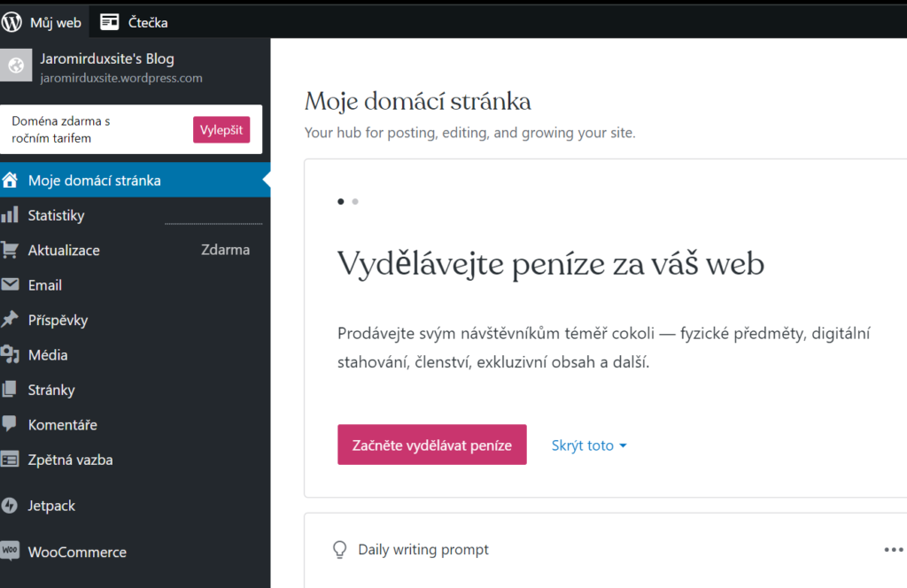Go to Komentáře in the sidebar
This screenshot has height=588, width=907.
pyautogui.click(x=62, y=425)
